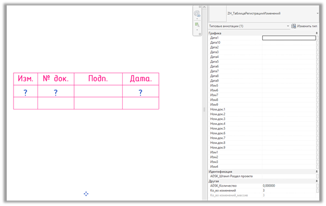This screenshot has height=206, width=326.
Task: Click the Изменить тип button
Action: pyautogui.click(x=305, y=26)
